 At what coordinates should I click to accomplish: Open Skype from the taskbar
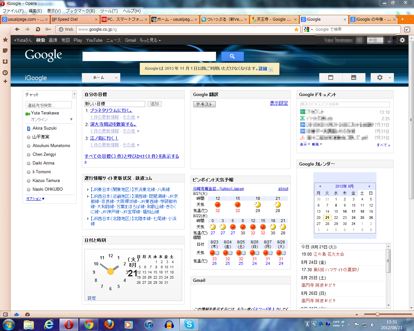[189, 324]
